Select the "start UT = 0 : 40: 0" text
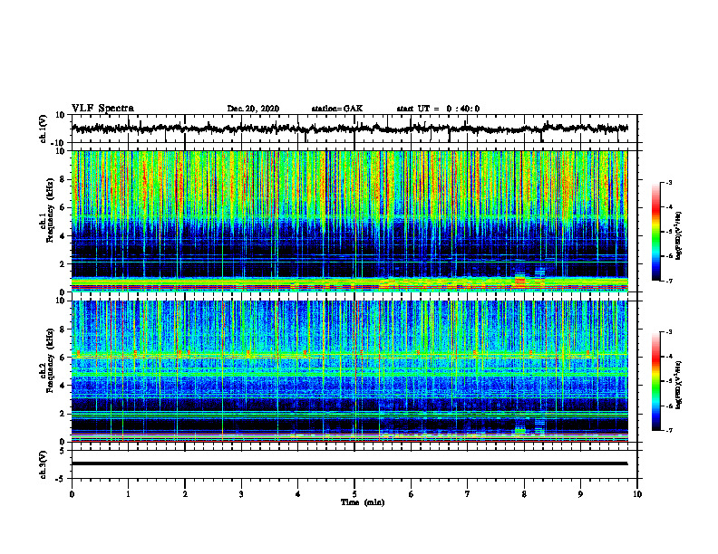 [438, 109]
